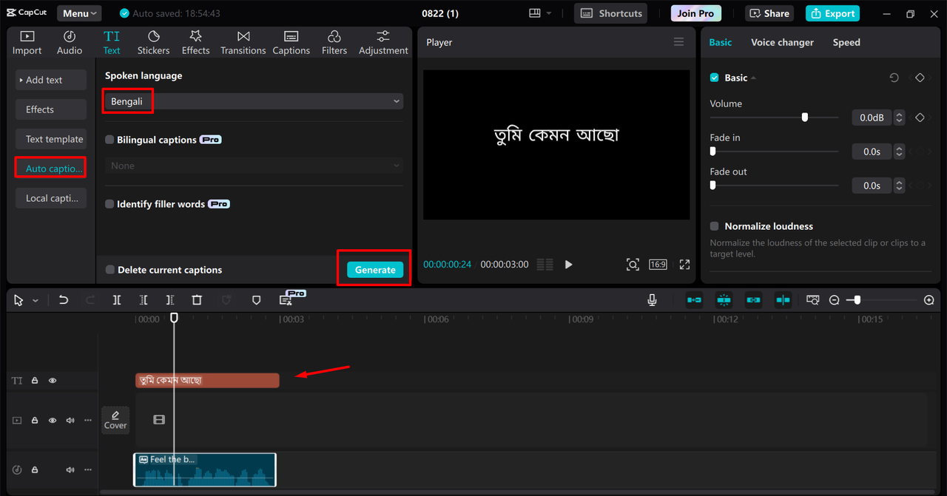Click the timeline zoom in plus icon
The width and height of the screenshot is (947, 496).
tap(929, 300)
